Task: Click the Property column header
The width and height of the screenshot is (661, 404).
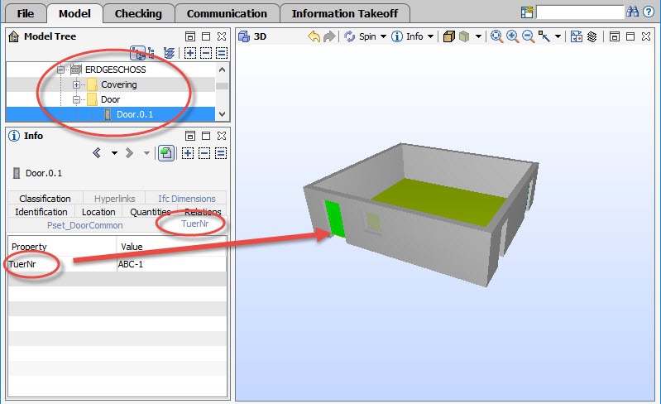Action: (62, 247)
